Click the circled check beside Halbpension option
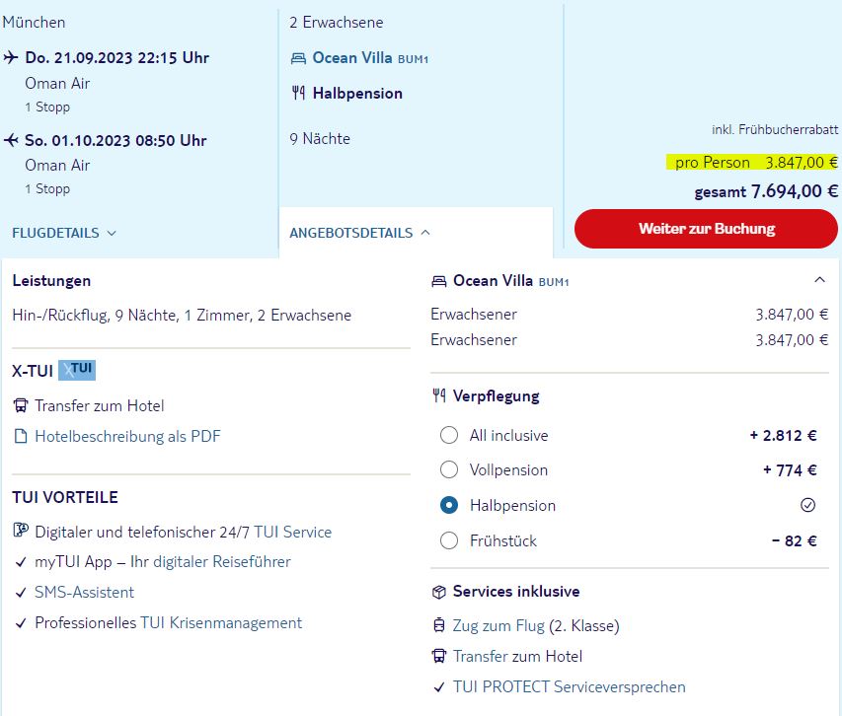 click(807, 505)
